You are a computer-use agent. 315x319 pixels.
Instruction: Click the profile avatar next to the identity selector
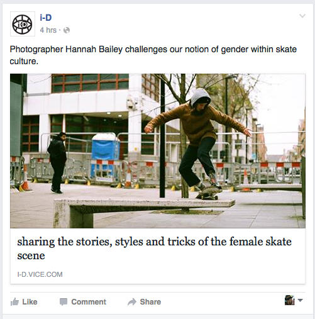pyautogui.click(x=290, y=300)
